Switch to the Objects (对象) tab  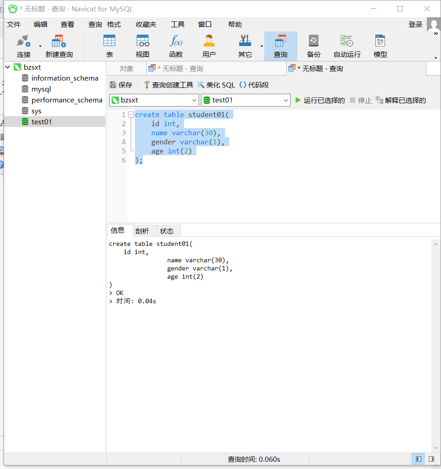(126, 69)
